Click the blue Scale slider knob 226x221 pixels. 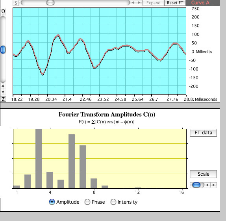coord(196,185)
